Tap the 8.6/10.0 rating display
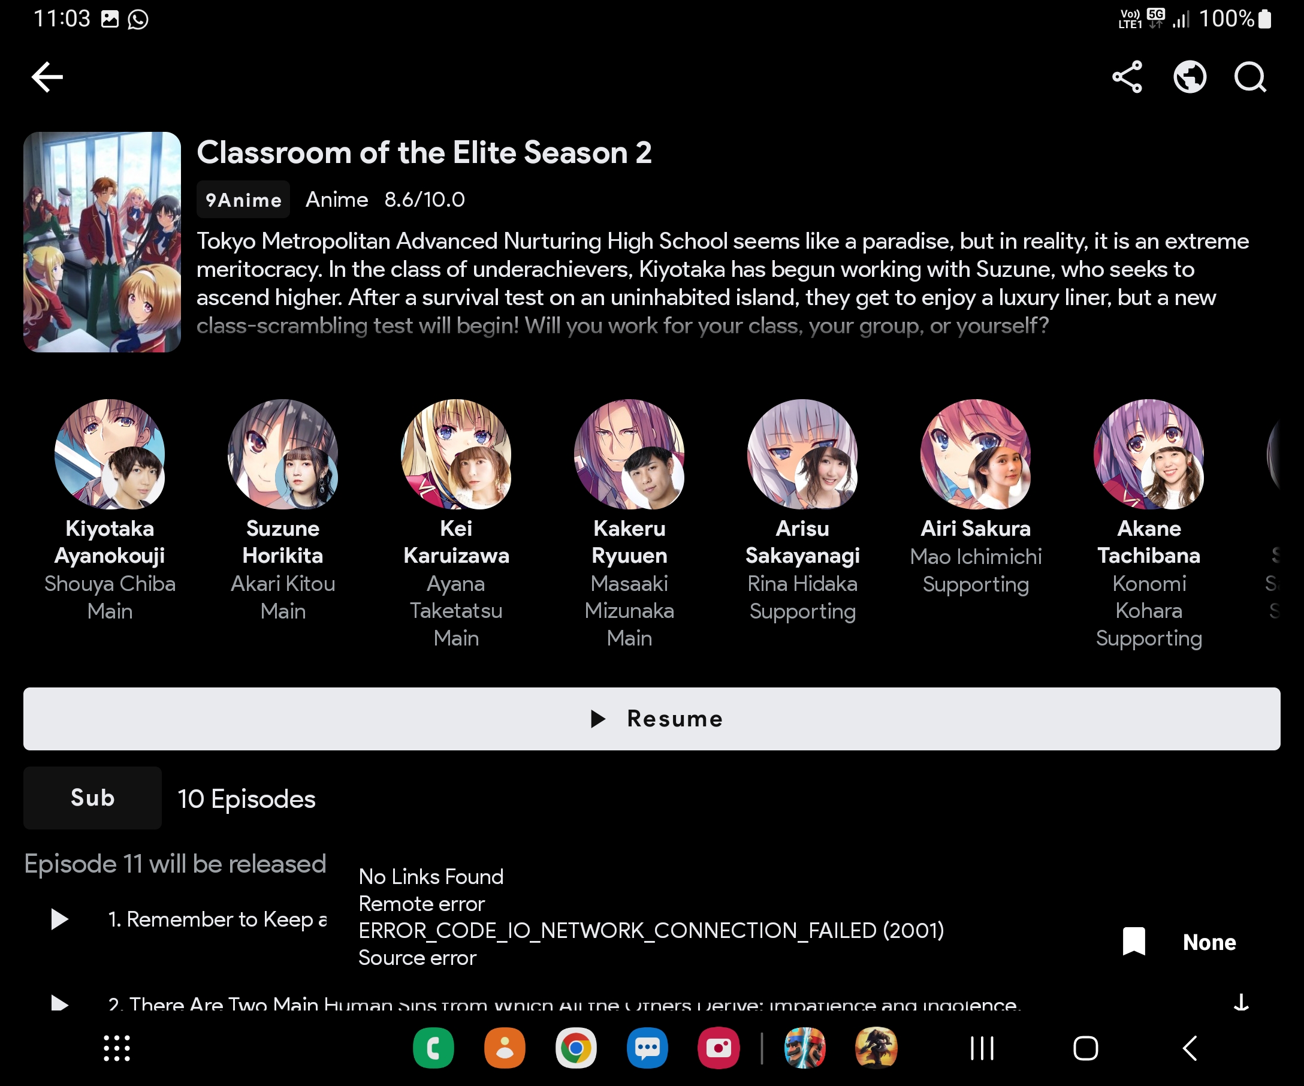 [425, 199]
